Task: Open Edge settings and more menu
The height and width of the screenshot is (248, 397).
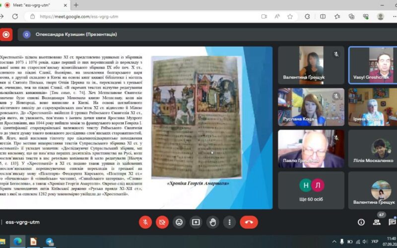Action: tap(395, 16)
